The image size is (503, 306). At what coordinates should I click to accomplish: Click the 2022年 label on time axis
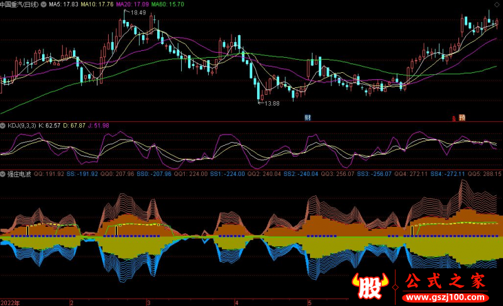pyautogui.click(x=10, y=303)
